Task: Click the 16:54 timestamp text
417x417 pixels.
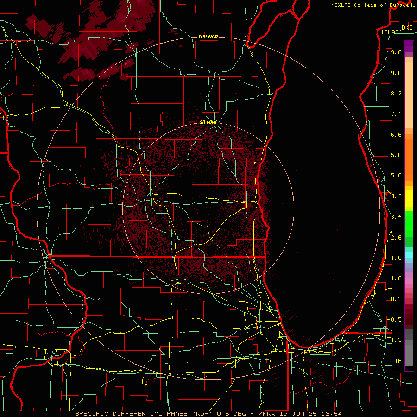Action: (x=331, y=414)
